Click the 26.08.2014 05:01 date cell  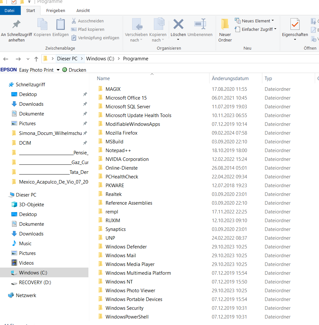click(x=229, y=168)
